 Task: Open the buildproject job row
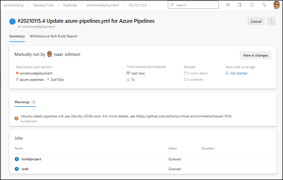coord(143,159)
